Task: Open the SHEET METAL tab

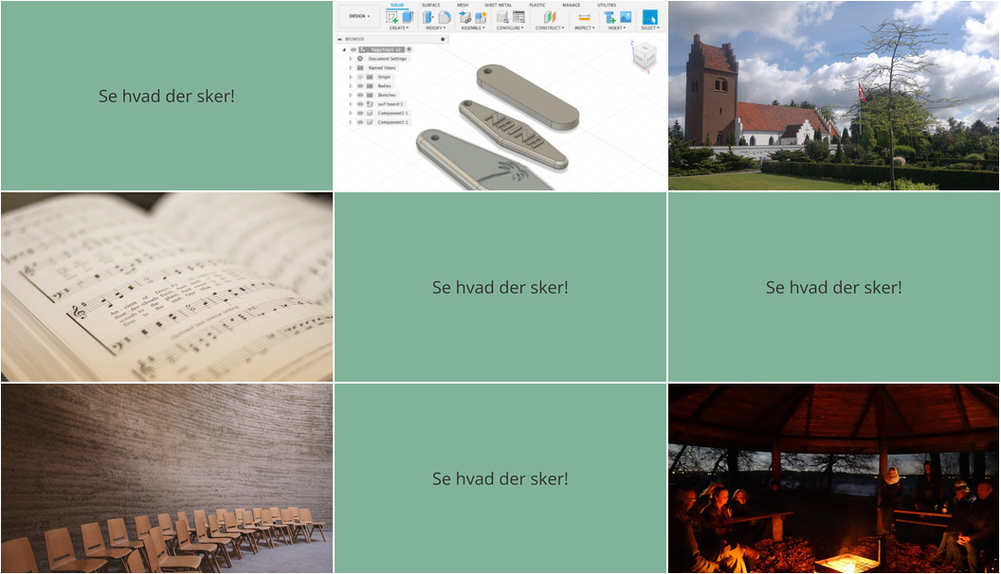Action: coord(498,5)
